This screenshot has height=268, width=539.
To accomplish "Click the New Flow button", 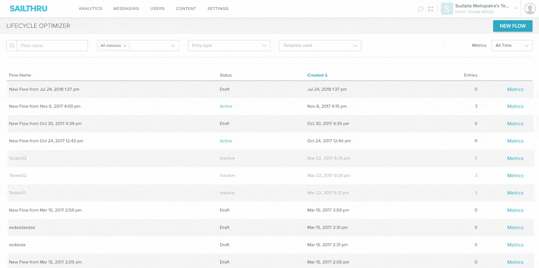I will (512, 26).
